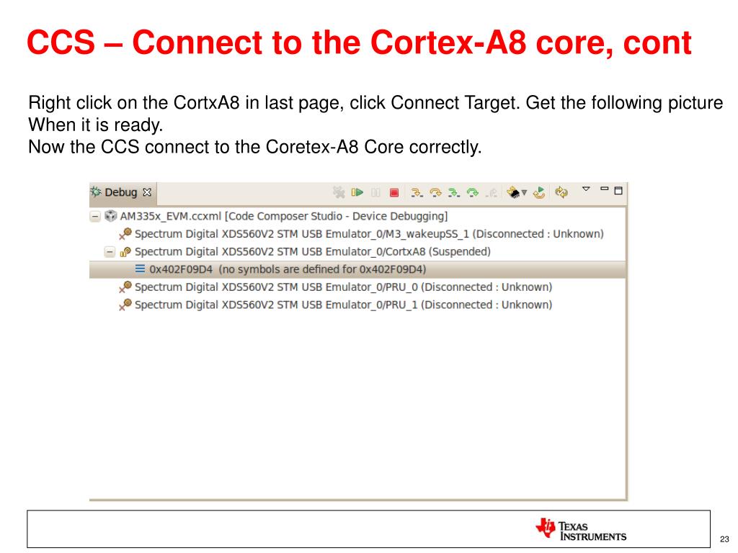Maximize the Debug view
This screenshot has height=553, width=738.
pos(618,190)
